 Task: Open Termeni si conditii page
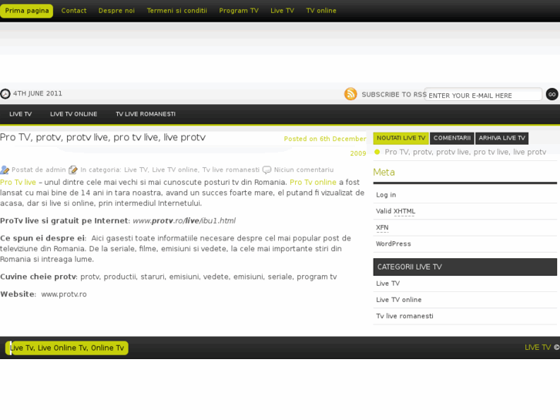click(177, 11)
